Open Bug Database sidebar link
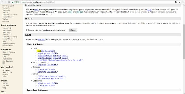The height and width of the screenshot is (94, 185). (x=8, y=61)
